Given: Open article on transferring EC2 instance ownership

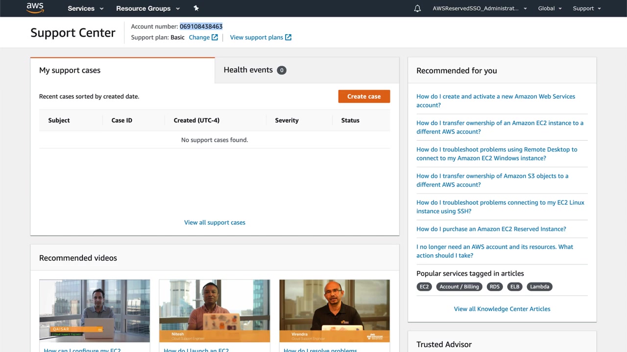Looking at the screenshot, I should click(x=500, y=127).
